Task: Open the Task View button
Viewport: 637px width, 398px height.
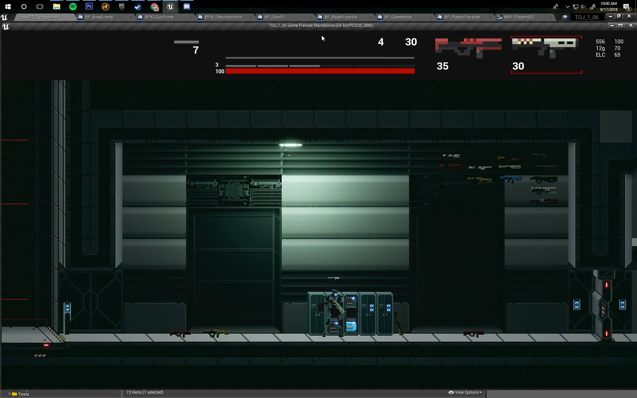Action: pyautogui.click(x=40, y=6)
